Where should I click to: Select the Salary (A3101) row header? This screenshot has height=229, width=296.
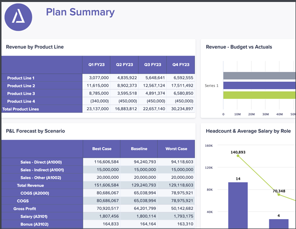tap(42, 216)
